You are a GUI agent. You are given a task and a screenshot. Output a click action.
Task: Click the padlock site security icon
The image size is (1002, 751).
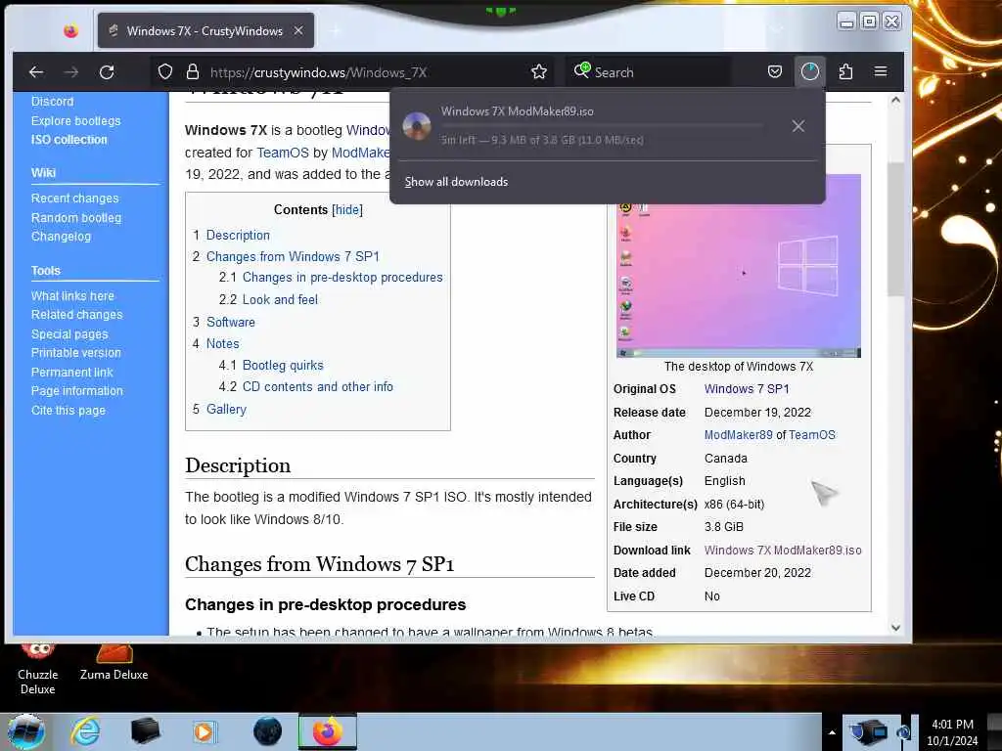tap(193, 72)
